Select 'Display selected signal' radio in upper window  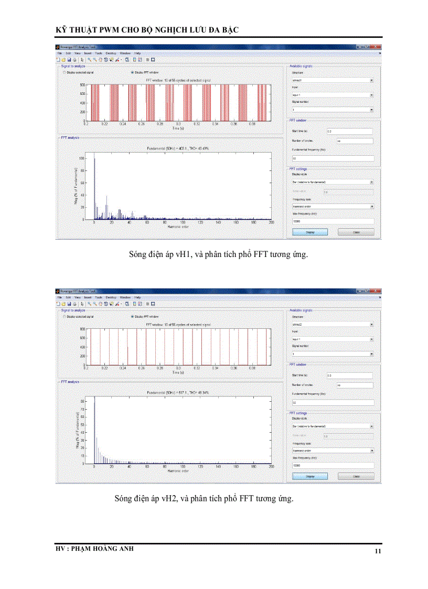point(65,72)
